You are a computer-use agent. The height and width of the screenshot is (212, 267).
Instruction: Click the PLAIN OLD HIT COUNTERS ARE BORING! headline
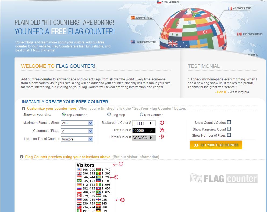coord(64,23)
